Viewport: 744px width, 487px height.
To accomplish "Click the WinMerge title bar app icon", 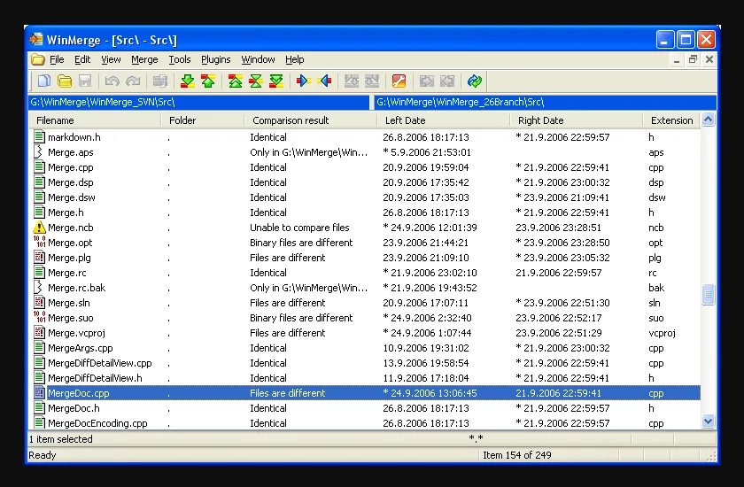I will (36, 39).
